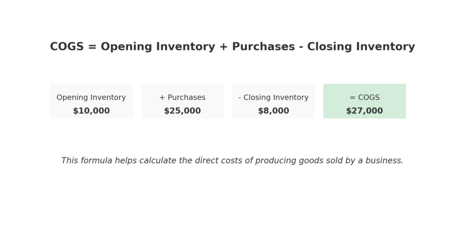
Task: Click the $8,000 closing inventory value
Action: coord(273,111)
